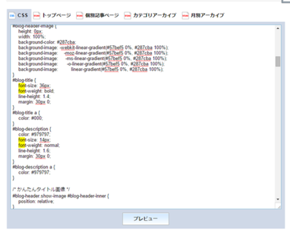Click the '#blog-title {' selector line
The image size is (290, 233).
tap(24, 80)
